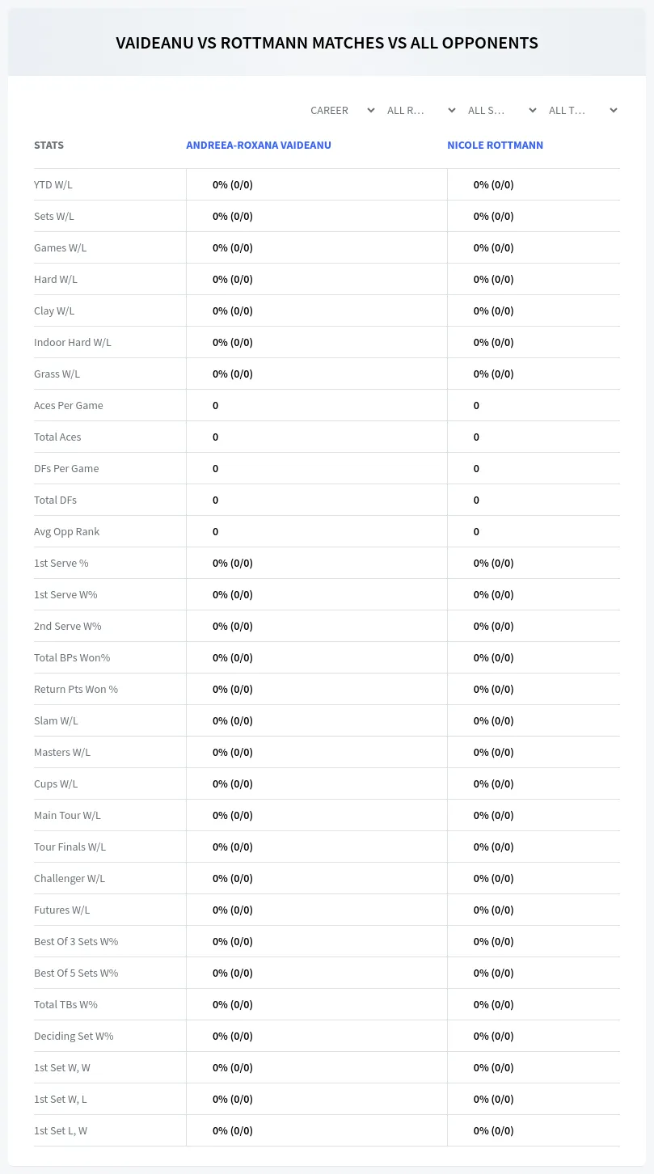Click the Avg Opp Rank row label

pos(67,531)
